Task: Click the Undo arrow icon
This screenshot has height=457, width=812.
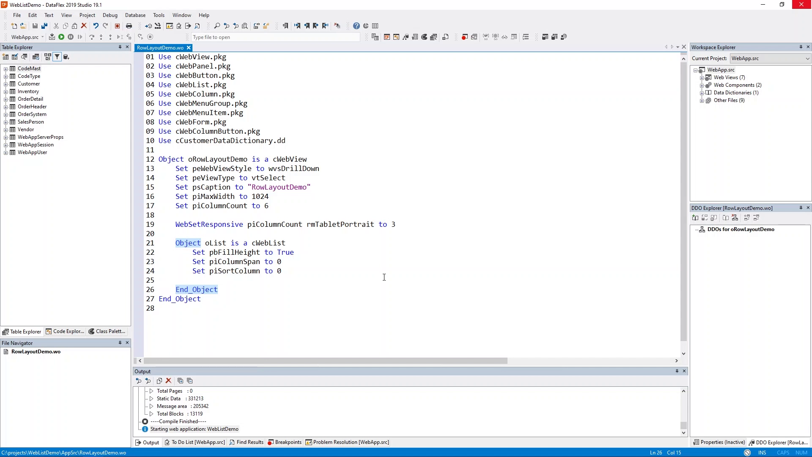Action: click(96, 26)
